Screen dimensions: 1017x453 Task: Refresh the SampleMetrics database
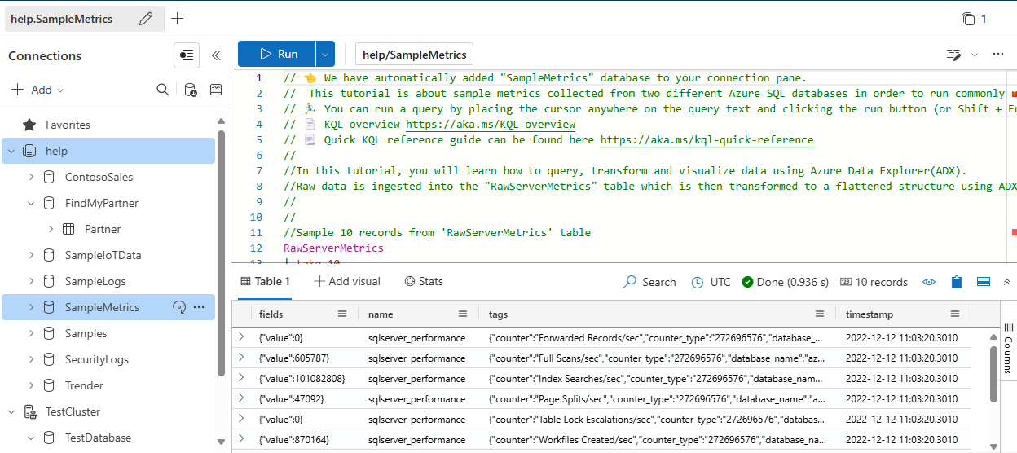click(x=179, y=307)
